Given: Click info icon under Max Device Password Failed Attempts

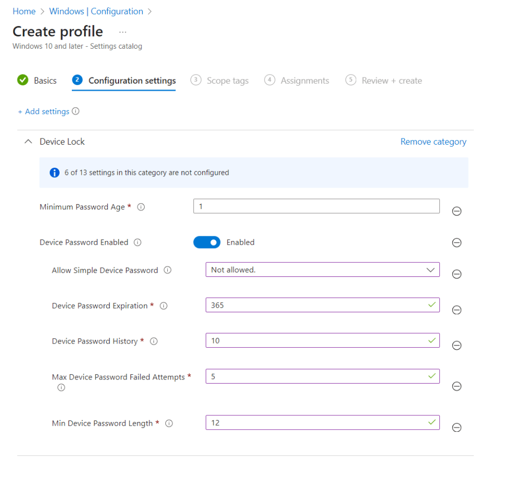Looking at the screenshot, I should (x=61, y=388).
